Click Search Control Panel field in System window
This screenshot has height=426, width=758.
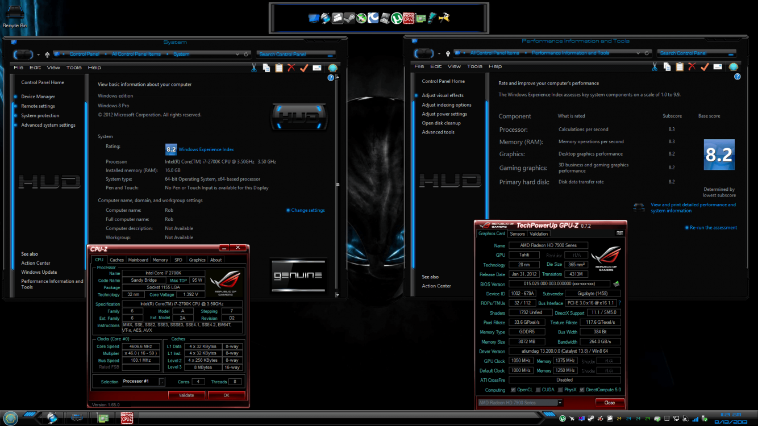297,55
